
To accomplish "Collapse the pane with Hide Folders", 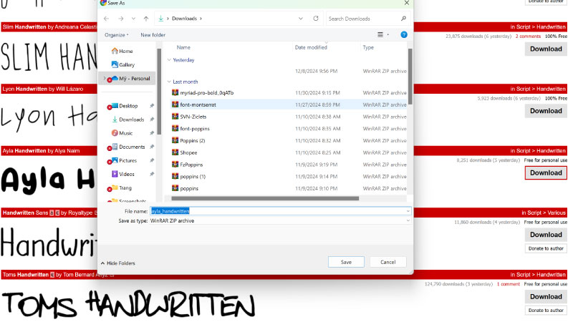I will (117, 263).
